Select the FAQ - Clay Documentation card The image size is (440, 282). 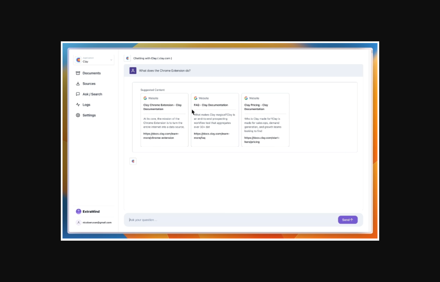tap(215, 120)
